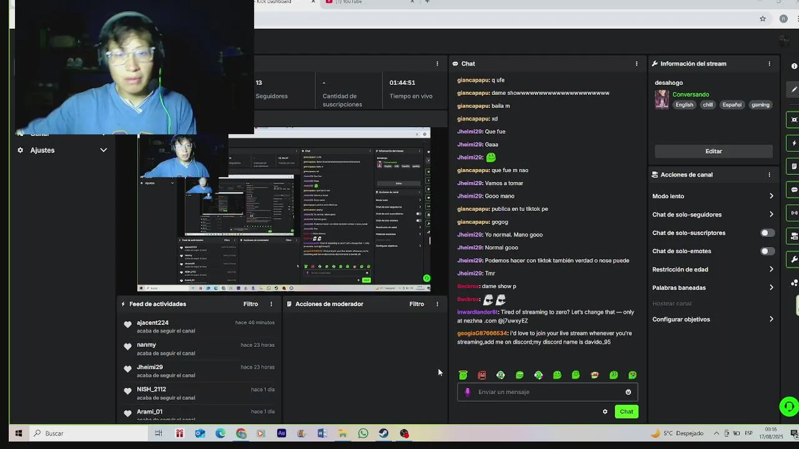Switch to the YouTube browser tab
799x449 pixels.
(368, 2)
